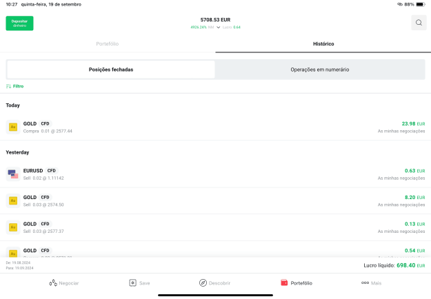Click the Depositar dinheiro button
Image resolution: width=431 pixels, height=299 pixels.
(x=19, y=23)
